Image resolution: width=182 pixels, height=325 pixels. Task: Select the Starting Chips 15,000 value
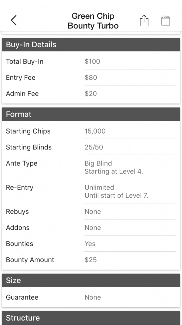point(95,131)
